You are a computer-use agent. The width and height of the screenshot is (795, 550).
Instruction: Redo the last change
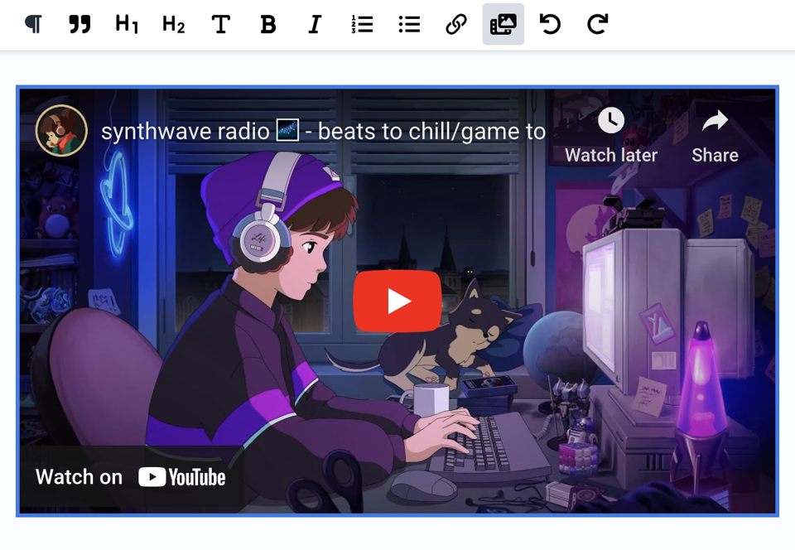pos(597,24)
